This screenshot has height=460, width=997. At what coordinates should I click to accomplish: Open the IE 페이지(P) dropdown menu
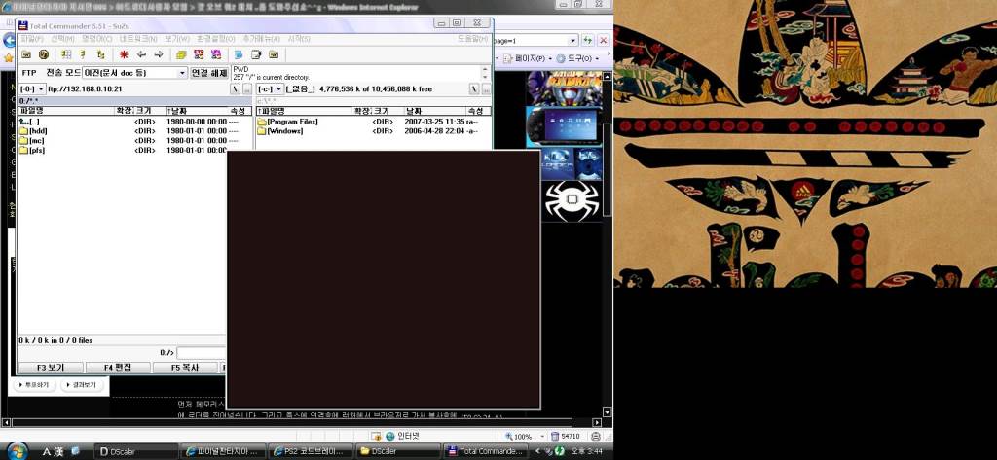[527, 58]
